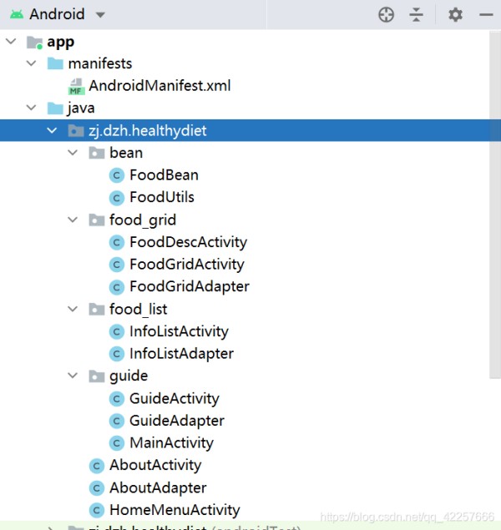Select the food_grid package label
Screen dimensions: 501x530
143,220
